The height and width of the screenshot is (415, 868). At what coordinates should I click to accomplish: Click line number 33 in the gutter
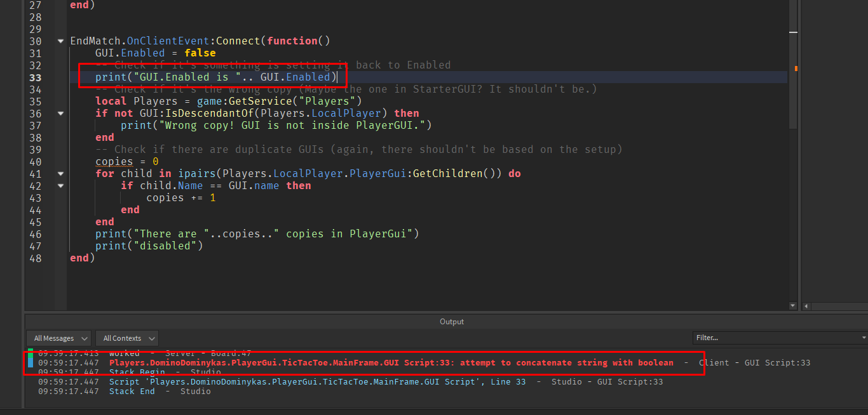pyautogui.click(x=36, y=77)
